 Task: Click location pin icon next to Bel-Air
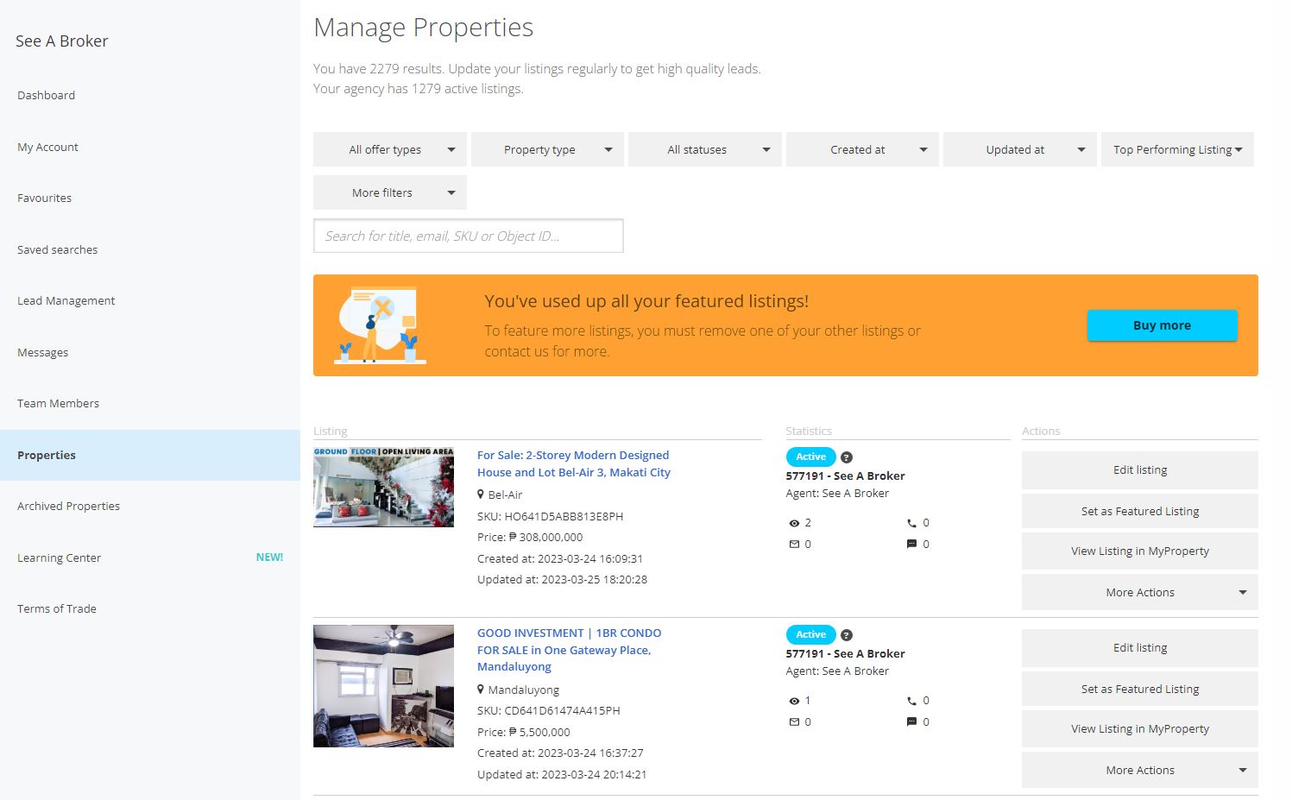coord(481,494)
